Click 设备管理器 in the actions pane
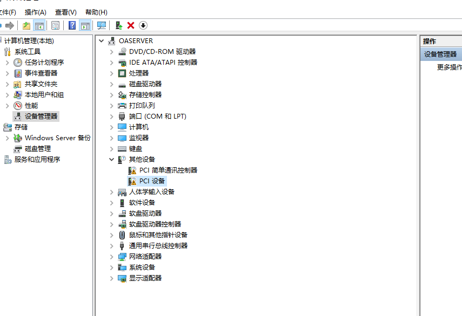The height and width of the screenshot is (316, 462). tap(440, 54)
